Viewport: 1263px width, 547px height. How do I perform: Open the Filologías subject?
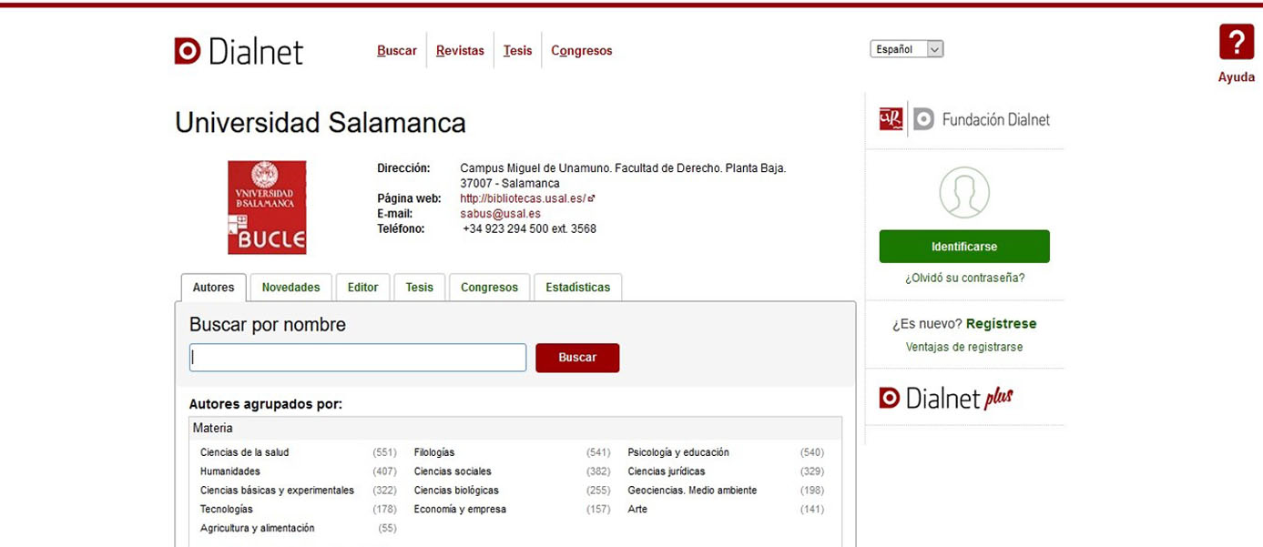(434, 452)
